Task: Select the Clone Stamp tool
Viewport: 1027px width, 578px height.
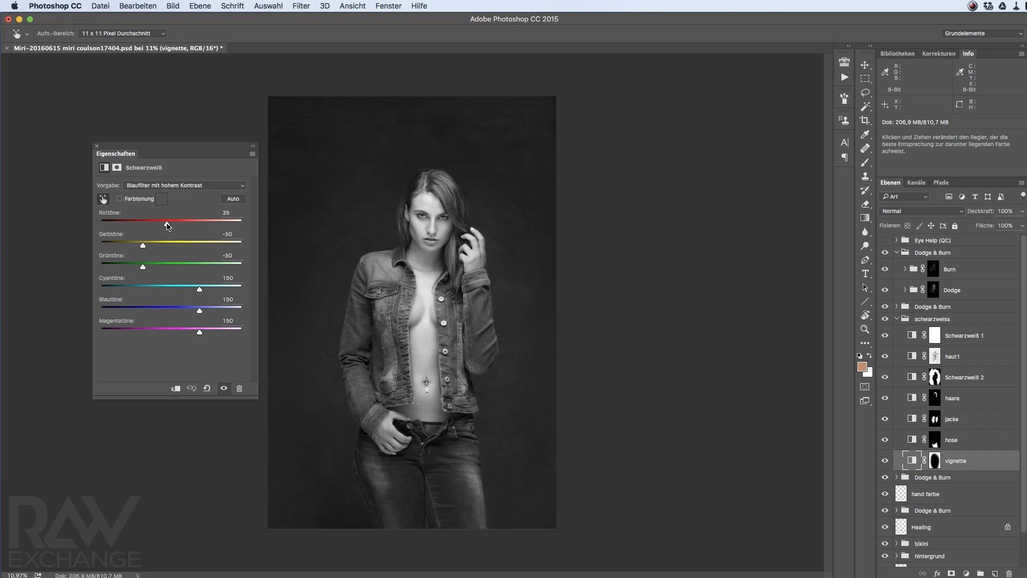Action: 865,176
